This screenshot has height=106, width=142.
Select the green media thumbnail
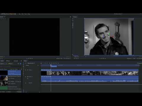coord(4,88)
